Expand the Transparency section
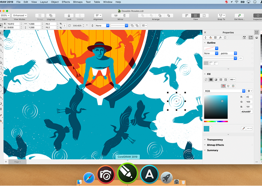 (x=205, y=139)
